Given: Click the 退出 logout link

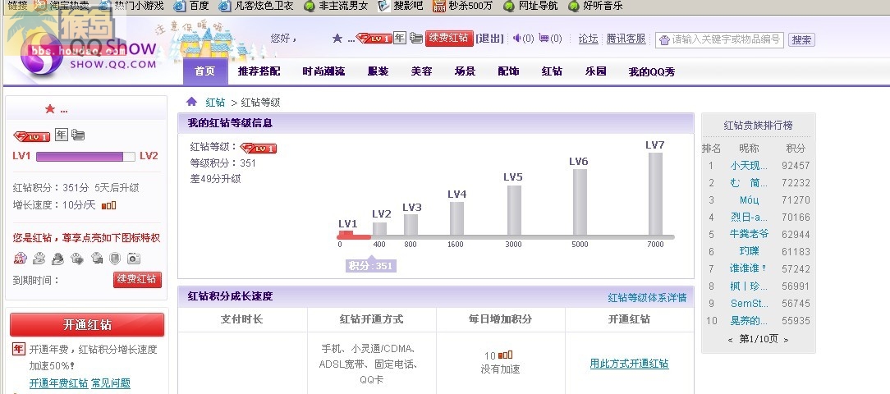Looking at the screenshot, I should (490, 39).
